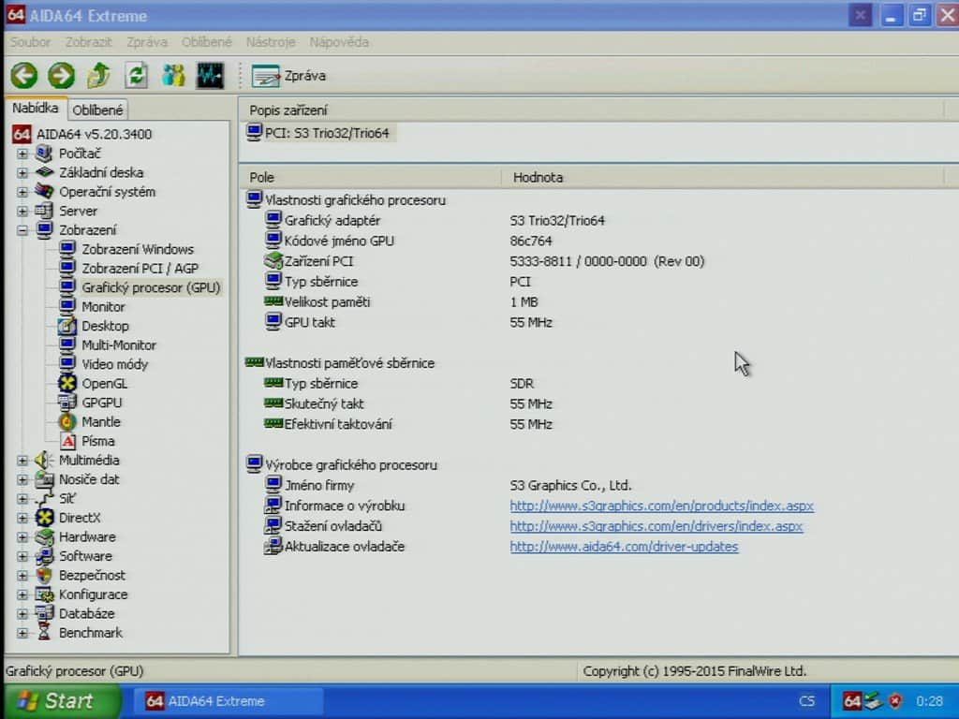Open the Oblíbené menu in menu bar
This screenshot has height=719, width=959.
207,42
